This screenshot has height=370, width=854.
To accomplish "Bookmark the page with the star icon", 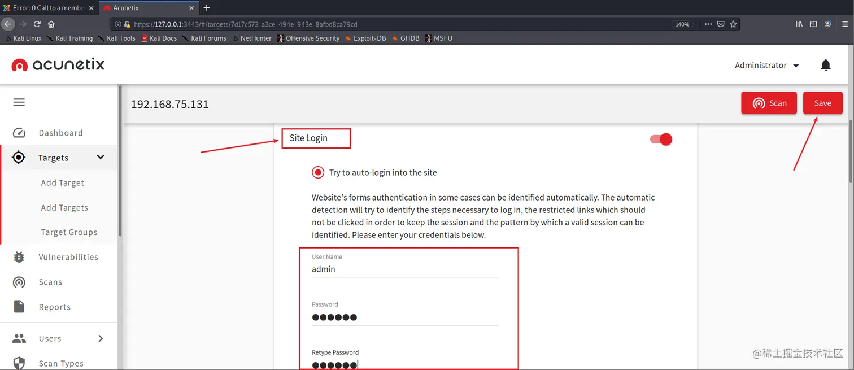I will click(x=733, y=24).
